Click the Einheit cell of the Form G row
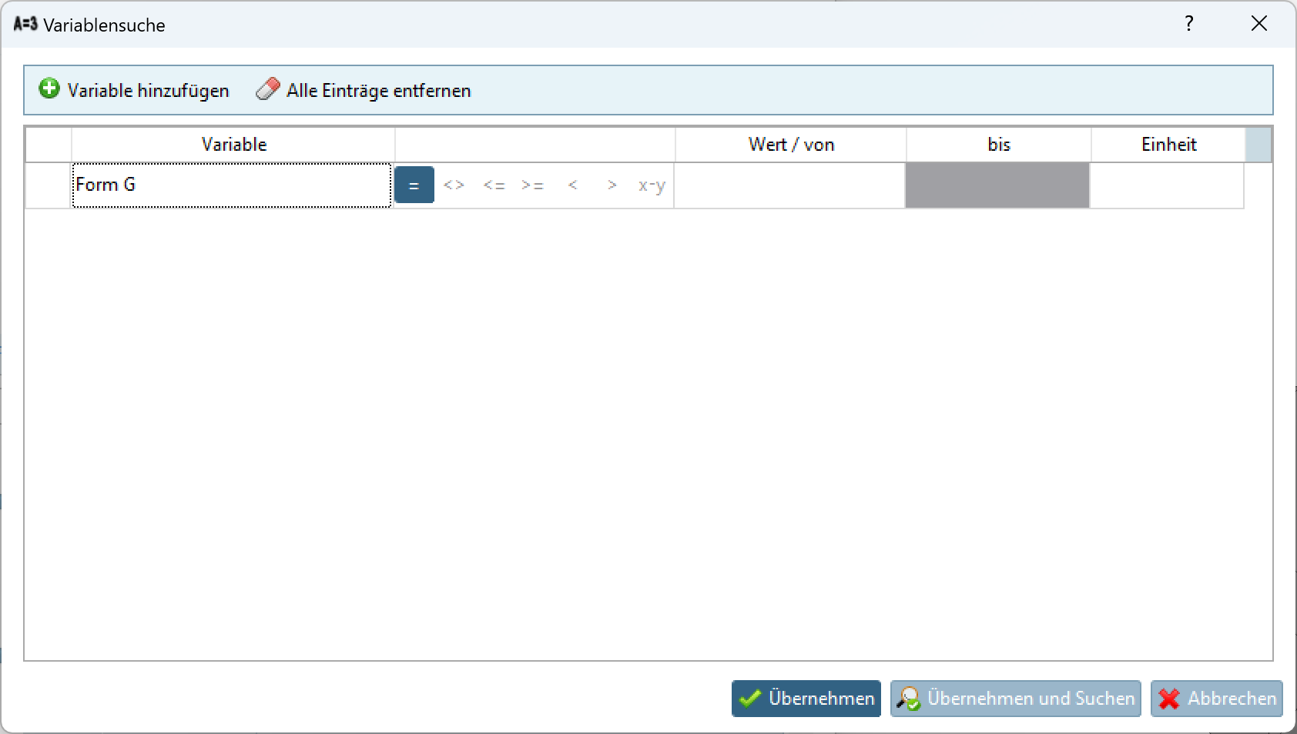The image size is (1297, 734). point(1167,185)
